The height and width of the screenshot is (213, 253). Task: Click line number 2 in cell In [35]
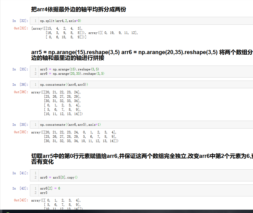pyautogui.click(x=35, y=73)
